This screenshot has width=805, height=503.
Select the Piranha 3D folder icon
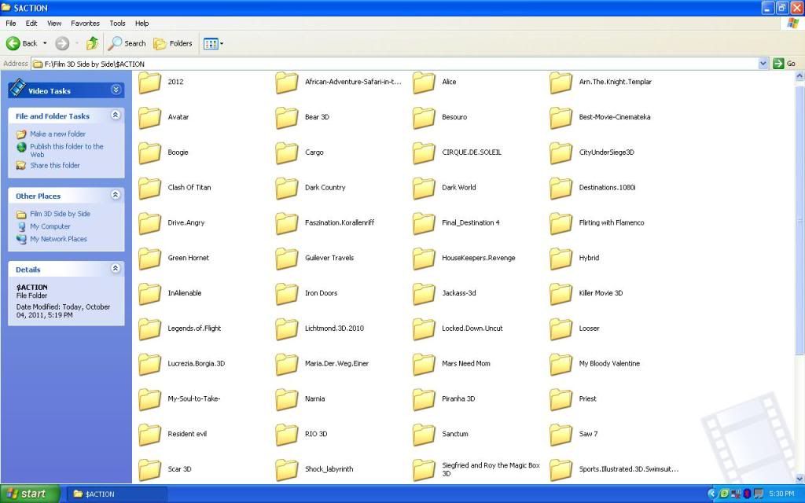click(x=424, y=399)
